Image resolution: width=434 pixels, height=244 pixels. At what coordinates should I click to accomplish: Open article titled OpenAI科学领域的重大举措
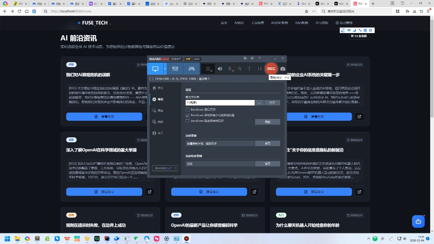pyautogui.click(x=101, y=150)
